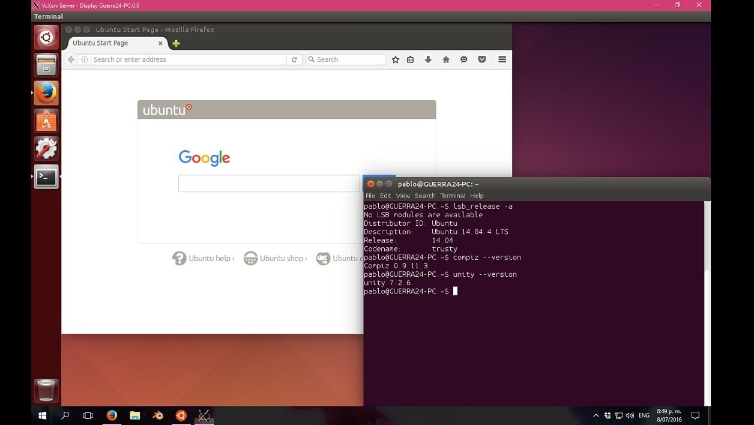The image size is (754, 425).
Task: Click the Google logo on the start page
Action: coord(204,158)
